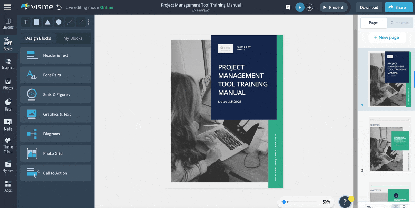415x208 pixels.
Task: Open the Graphics sidebar panel
Action: [8, 64]
